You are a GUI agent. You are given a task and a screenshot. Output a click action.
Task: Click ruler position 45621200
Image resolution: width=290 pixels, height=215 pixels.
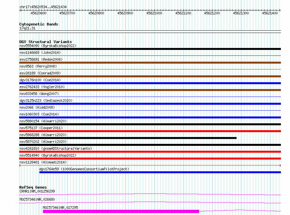pyautogui.click(x=212, y=13)
